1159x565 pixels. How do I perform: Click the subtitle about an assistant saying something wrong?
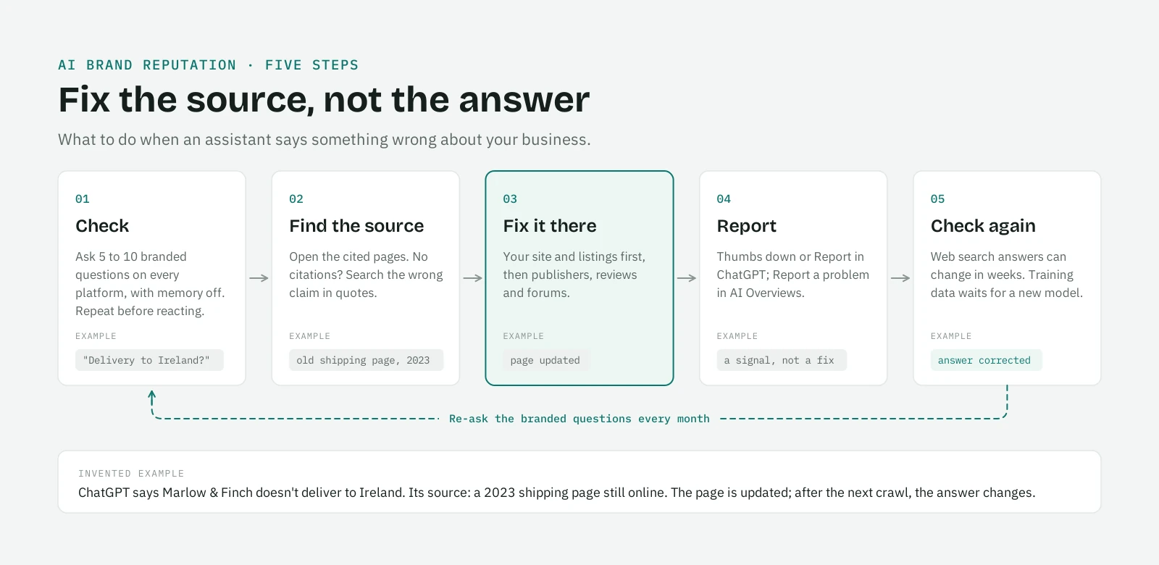(325, 139)
